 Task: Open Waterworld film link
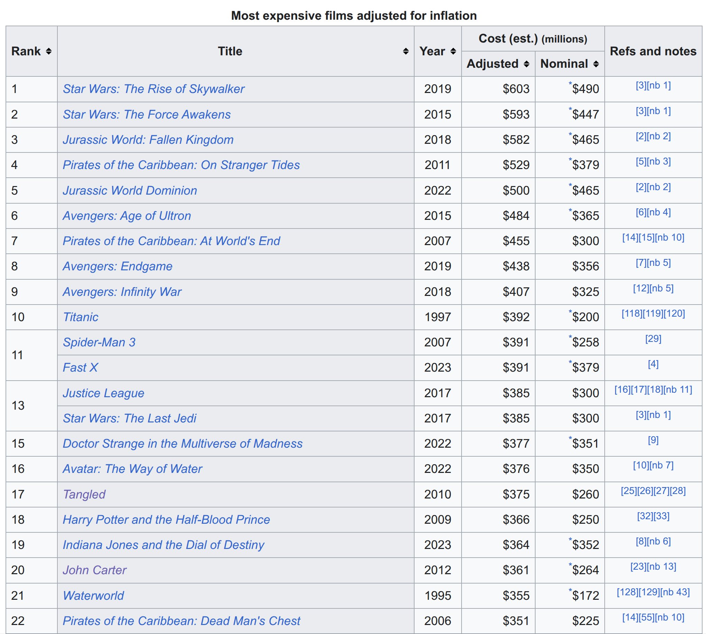(x=93, y=596)
